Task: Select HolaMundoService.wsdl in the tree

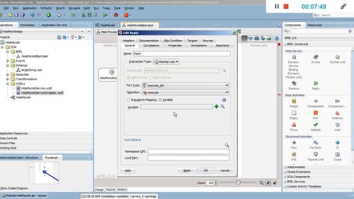Action: click(x=37, y=88)
